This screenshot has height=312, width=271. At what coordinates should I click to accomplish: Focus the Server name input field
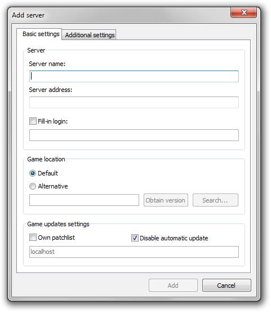coord(134,76)
